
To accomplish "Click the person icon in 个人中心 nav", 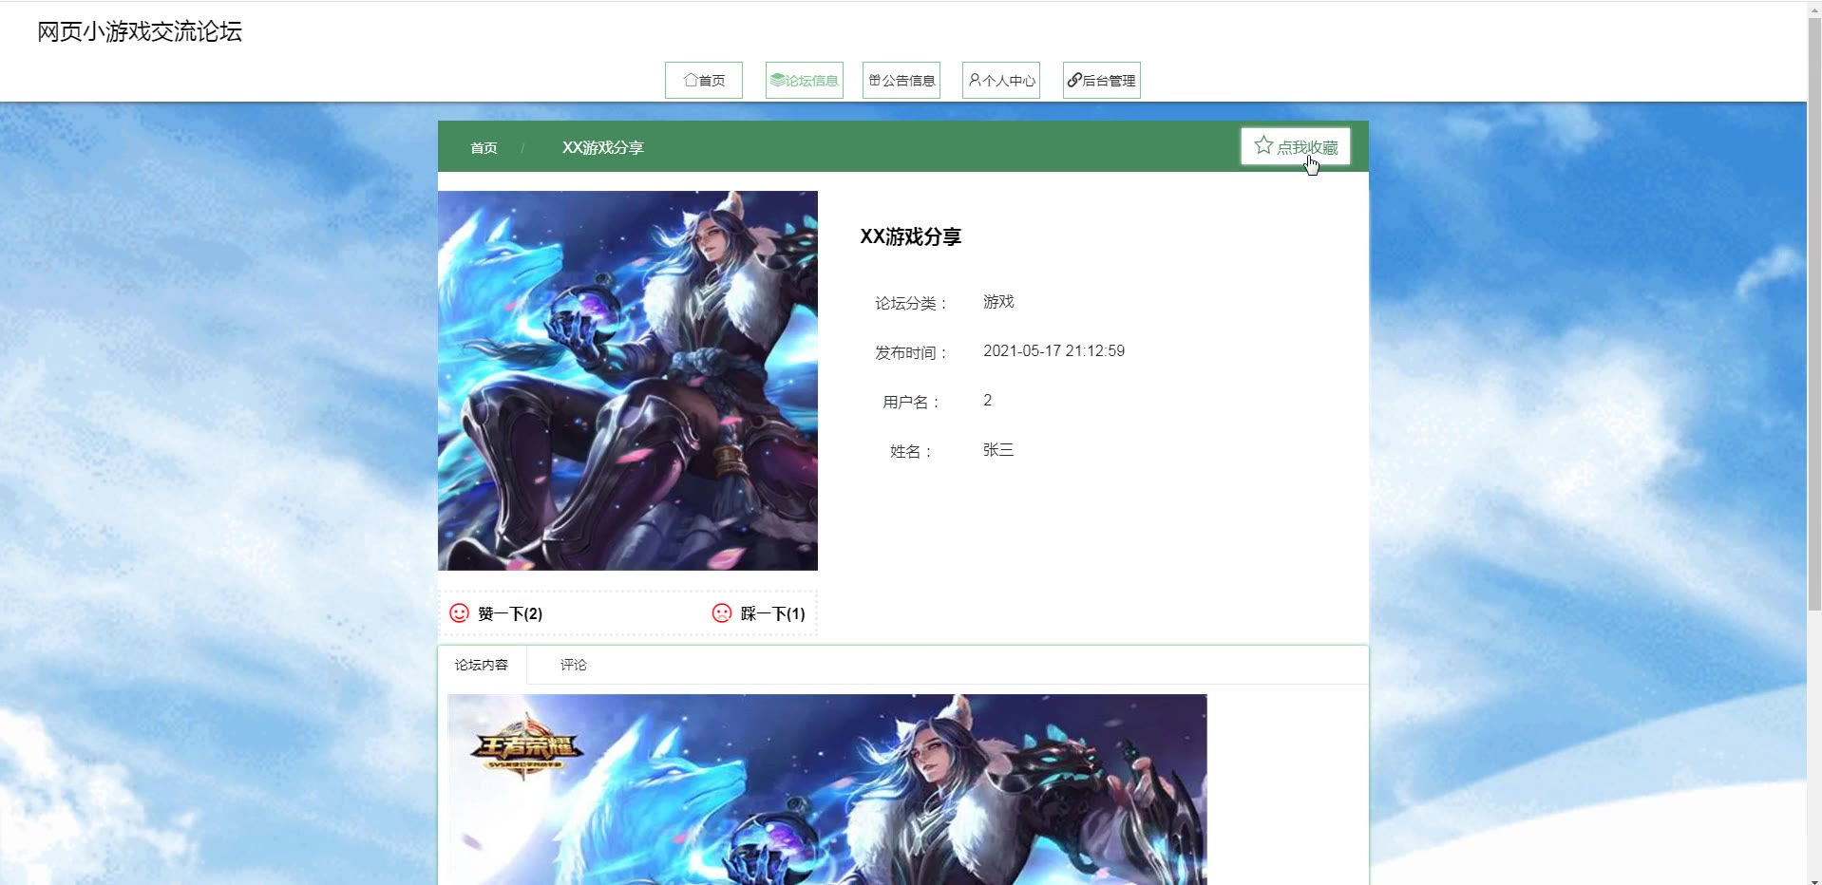I will click(975, 81).
